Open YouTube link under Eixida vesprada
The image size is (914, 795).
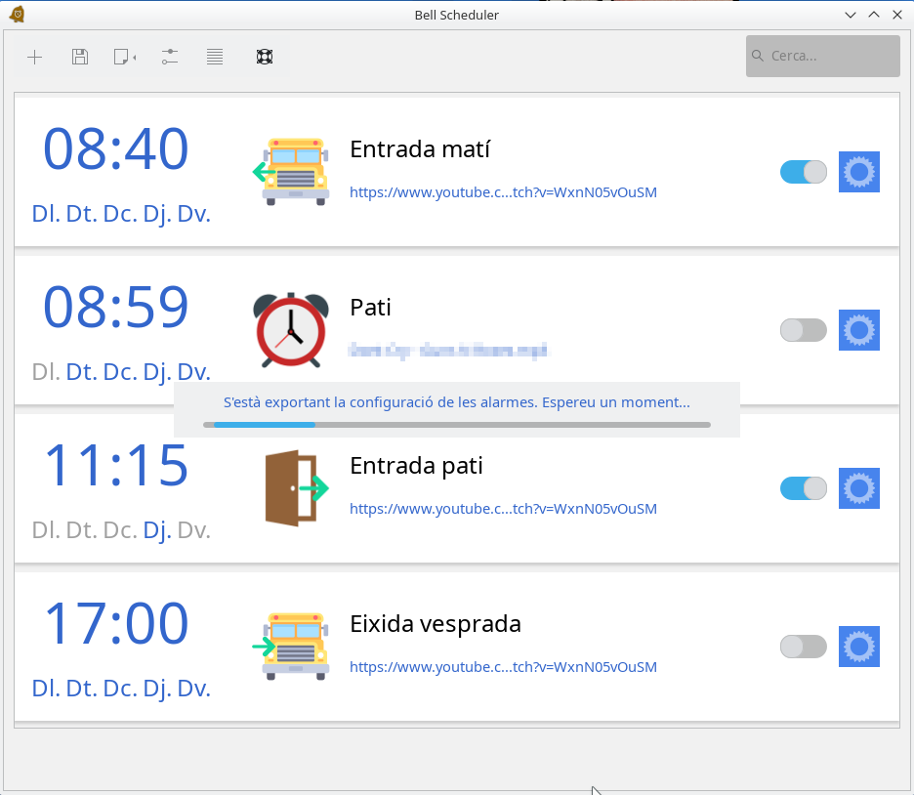[x=503, y=667]
